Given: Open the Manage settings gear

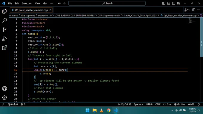Looking at the screenshot, I should tap(4, 98).
